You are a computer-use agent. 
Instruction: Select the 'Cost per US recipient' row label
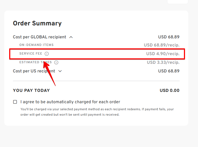pos(34,71)
